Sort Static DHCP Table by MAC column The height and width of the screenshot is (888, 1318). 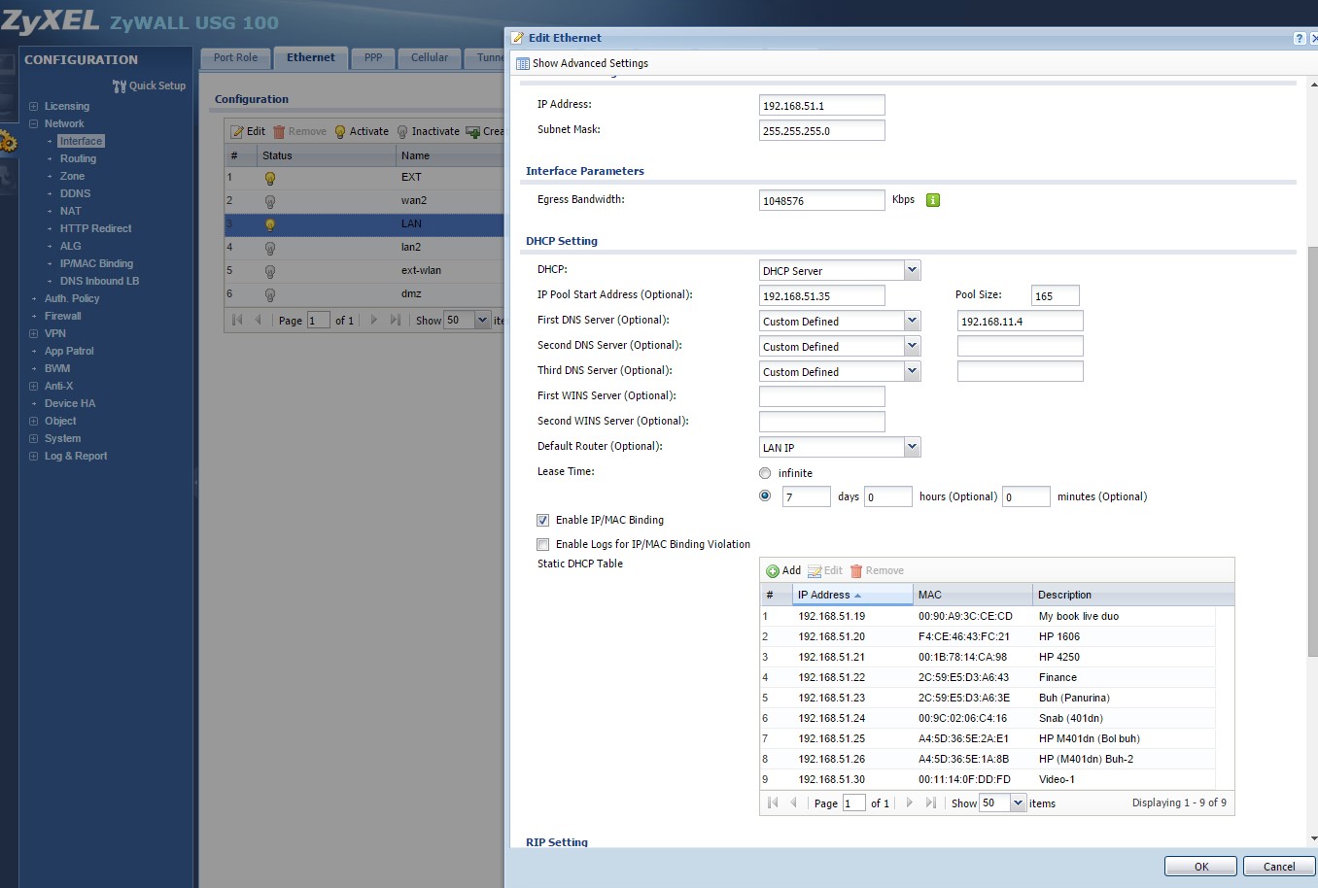[x=973, y=595]
